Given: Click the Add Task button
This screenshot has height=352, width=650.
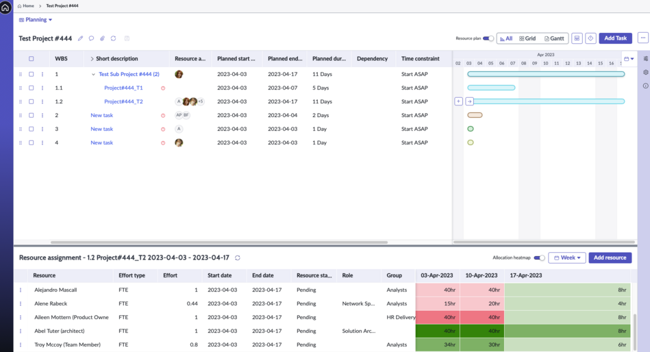Looking at the screenshot, I should [x=615, y=38].
